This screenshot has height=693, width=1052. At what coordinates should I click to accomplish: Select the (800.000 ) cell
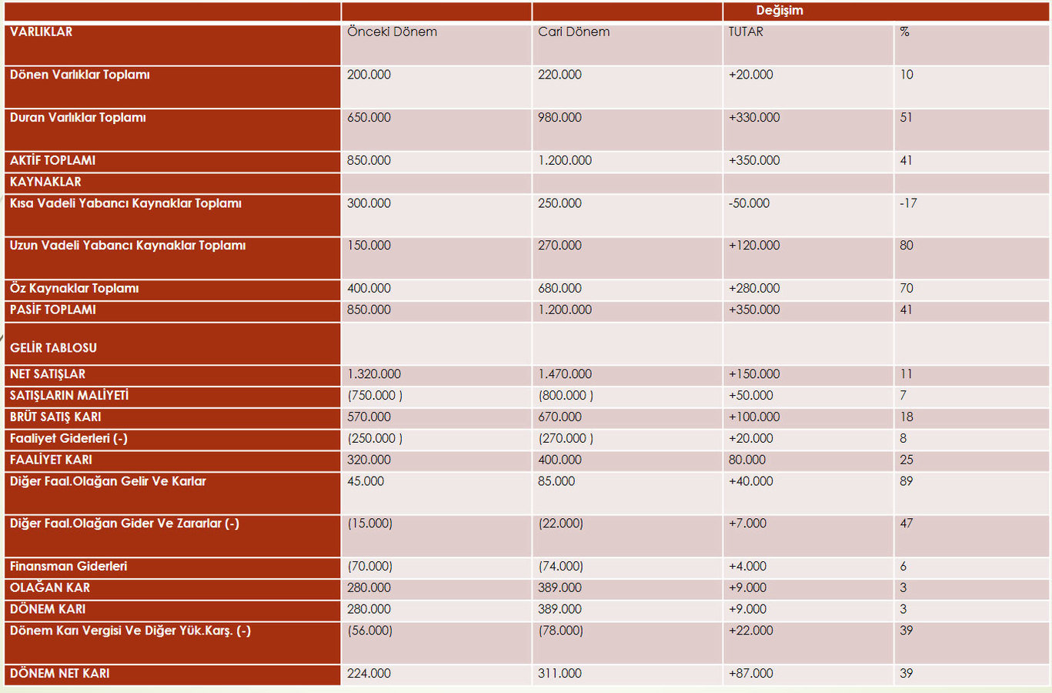pos(566,396)
